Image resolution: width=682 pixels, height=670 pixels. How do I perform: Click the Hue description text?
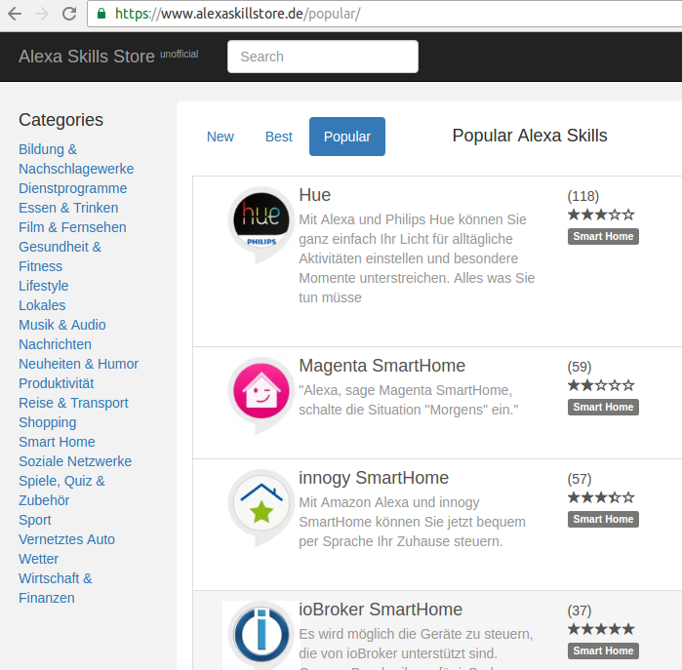pos(417,258)
